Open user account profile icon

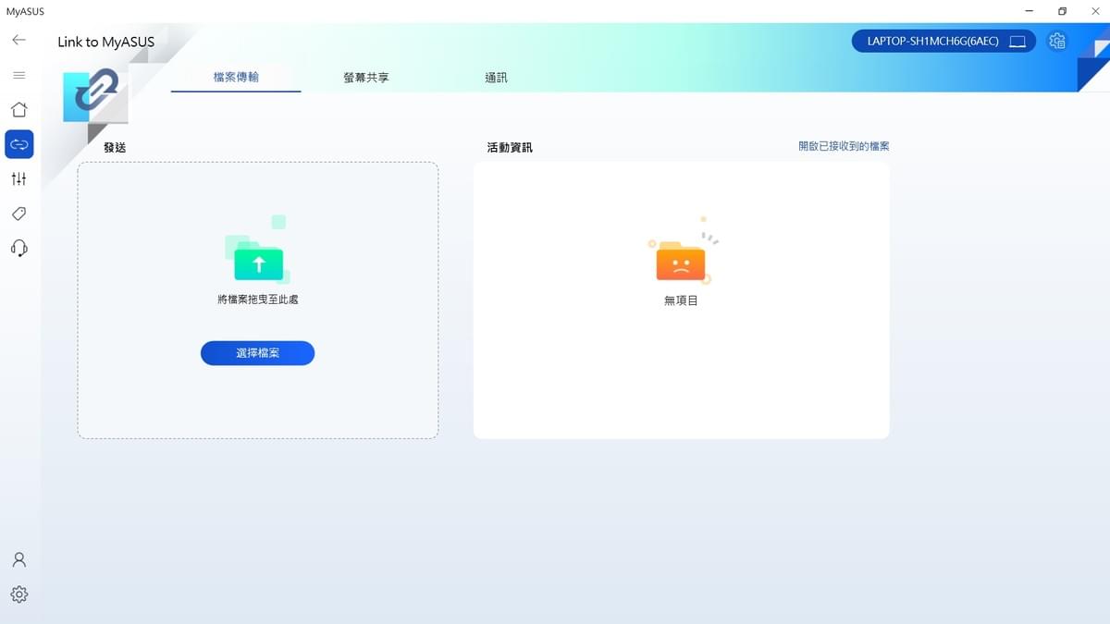[18, 560]
